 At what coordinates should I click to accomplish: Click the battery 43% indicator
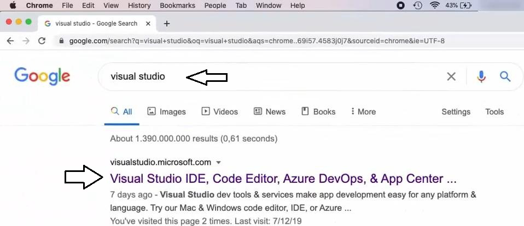(x=458, y=5)
